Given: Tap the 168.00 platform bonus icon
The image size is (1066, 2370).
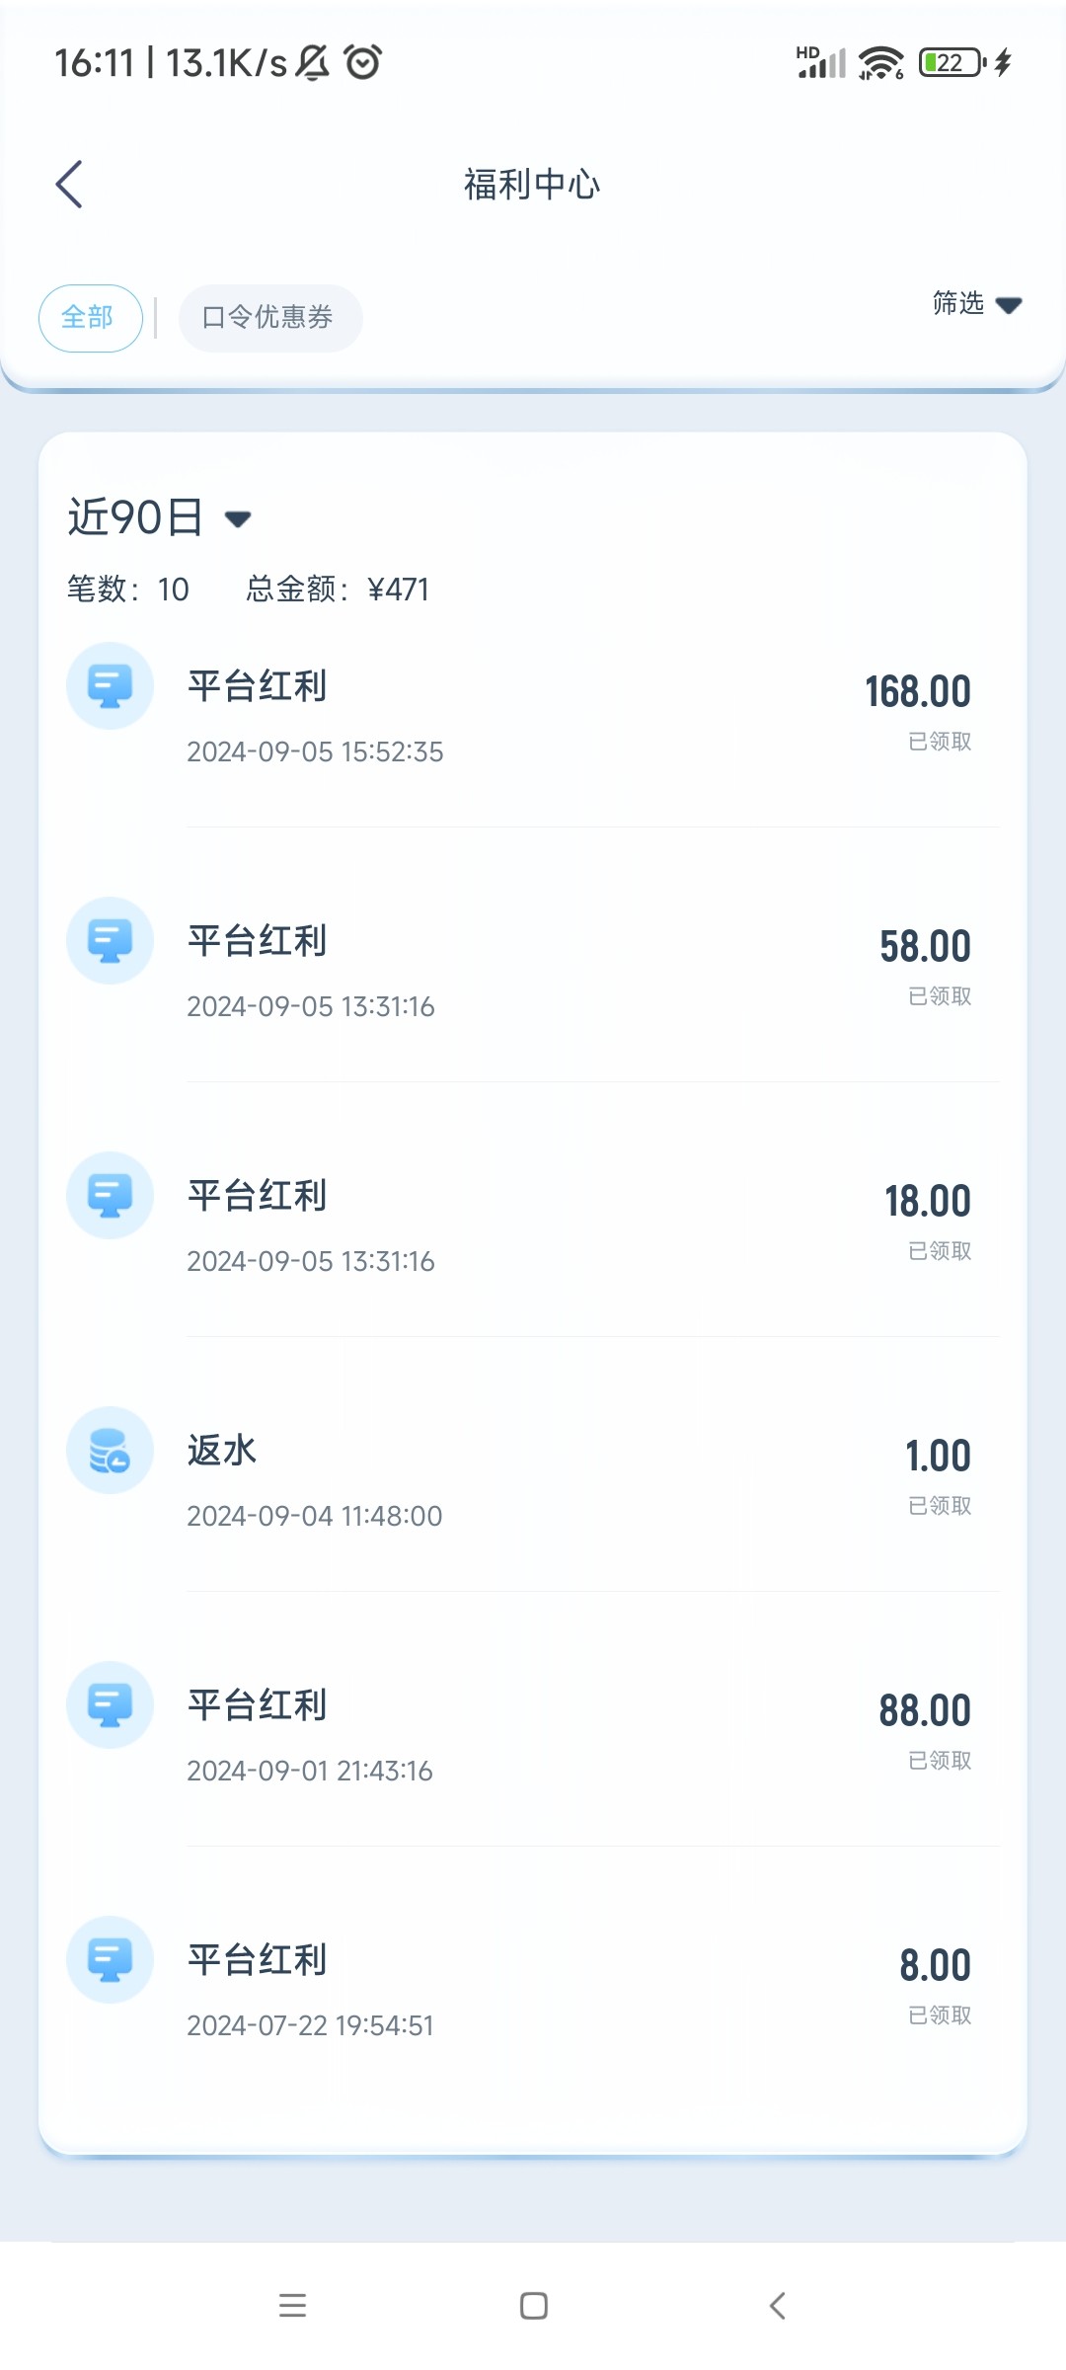Looking at the screenshot, I should [x=110, y=686].
